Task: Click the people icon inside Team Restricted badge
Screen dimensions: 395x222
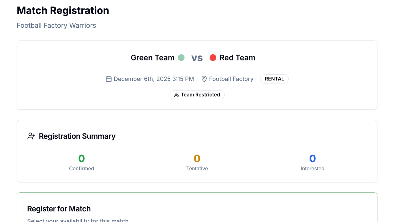Action: [177, 95]
